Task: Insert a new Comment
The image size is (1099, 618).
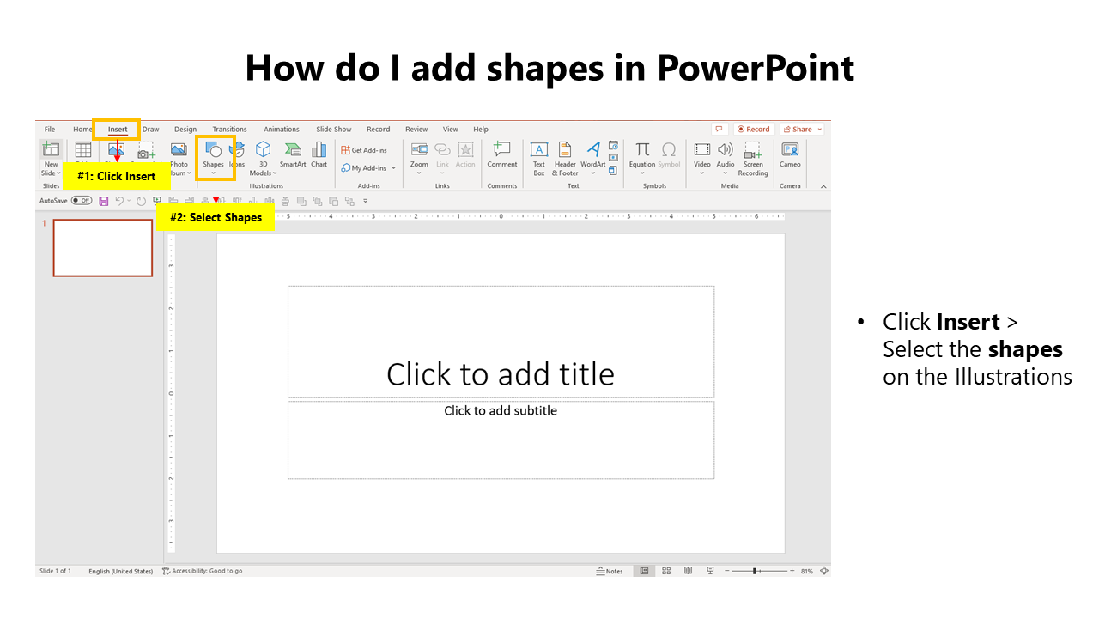Action: pyautogui.click(x=502, y=154)
